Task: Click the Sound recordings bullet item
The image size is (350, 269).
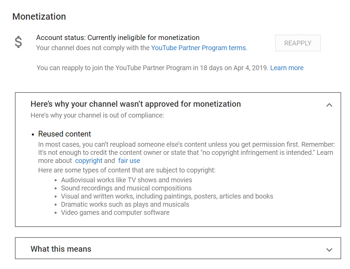Action: (x=126, y=188)
